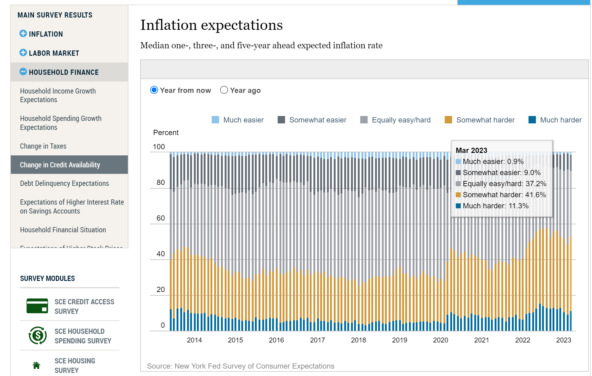Open Debt Delinquency Expectations page

pos(64,183)
